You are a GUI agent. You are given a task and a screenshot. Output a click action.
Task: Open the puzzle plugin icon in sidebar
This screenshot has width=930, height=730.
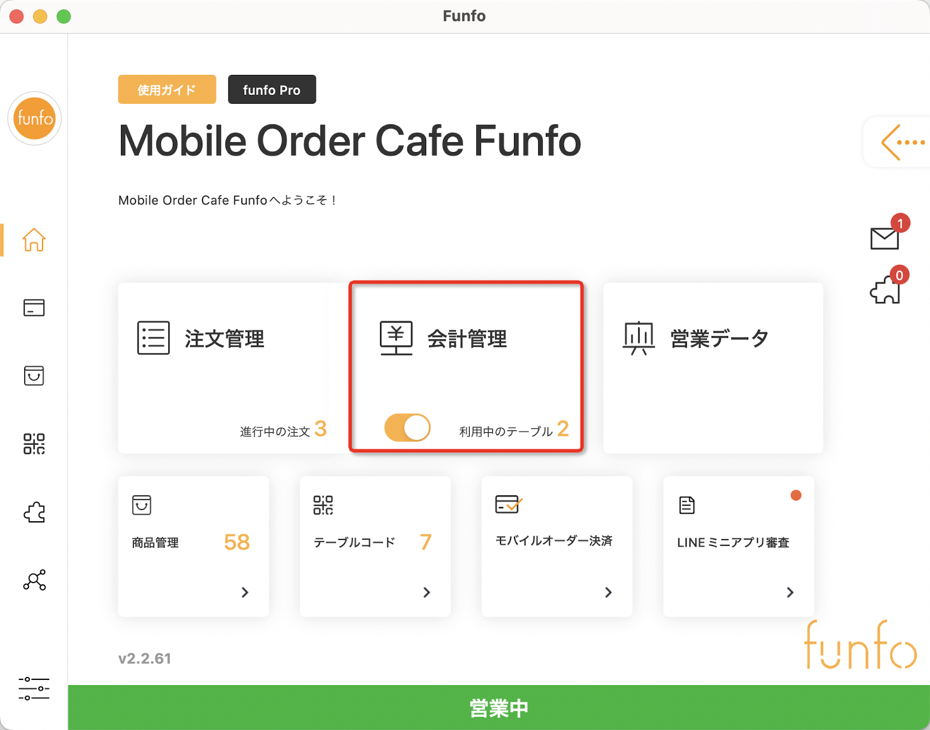pos(34,512)
